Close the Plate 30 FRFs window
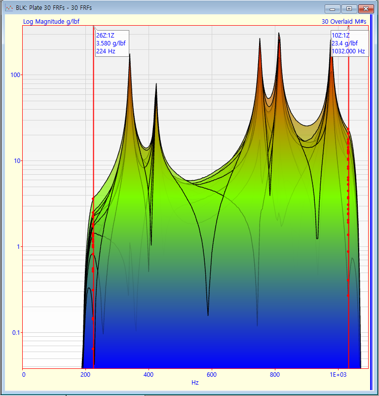The width and height of the screenshot is (379, 396). (x=366, y=9)
